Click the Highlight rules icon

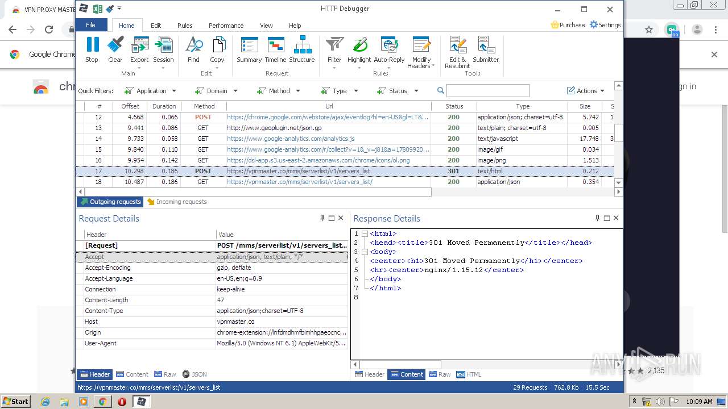point(359,52)
